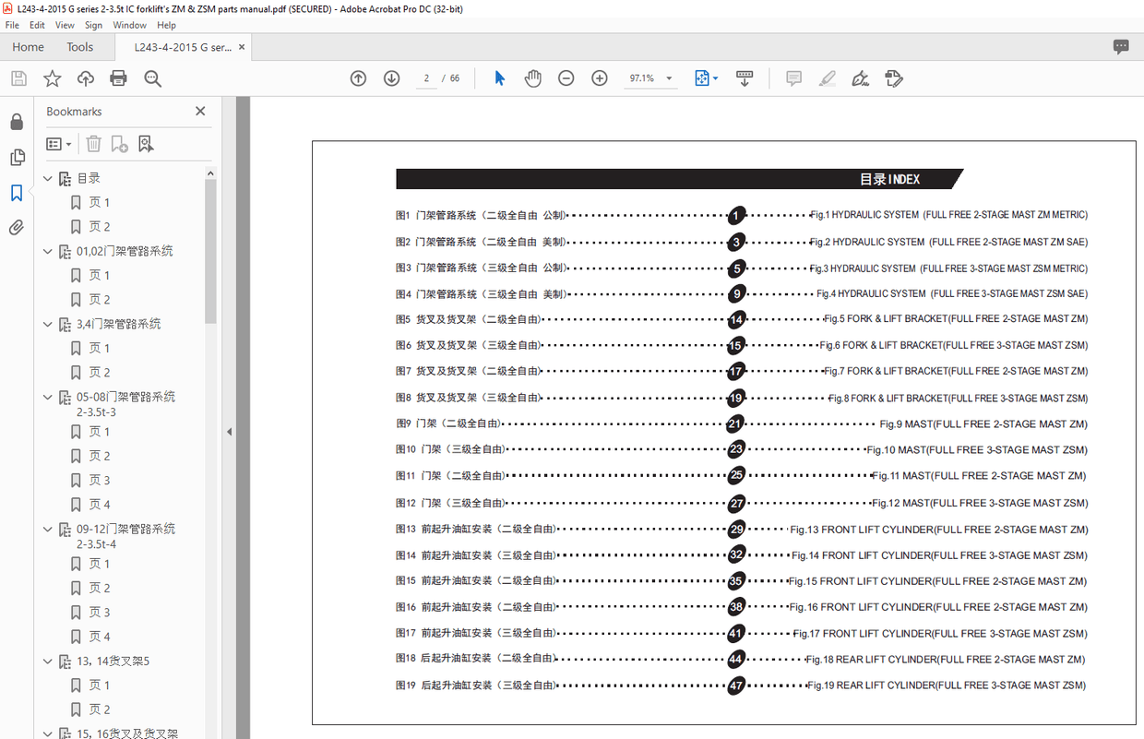Screen dimensions: 1144x739
Task: Go to previous page arrow icon
Action: coord(358,78)
